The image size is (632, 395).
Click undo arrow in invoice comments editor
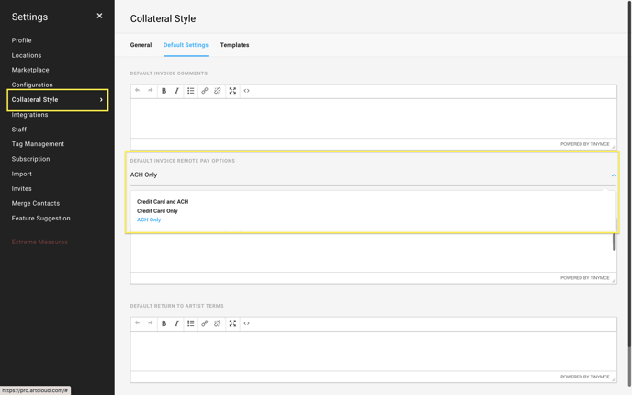point(138,91)
